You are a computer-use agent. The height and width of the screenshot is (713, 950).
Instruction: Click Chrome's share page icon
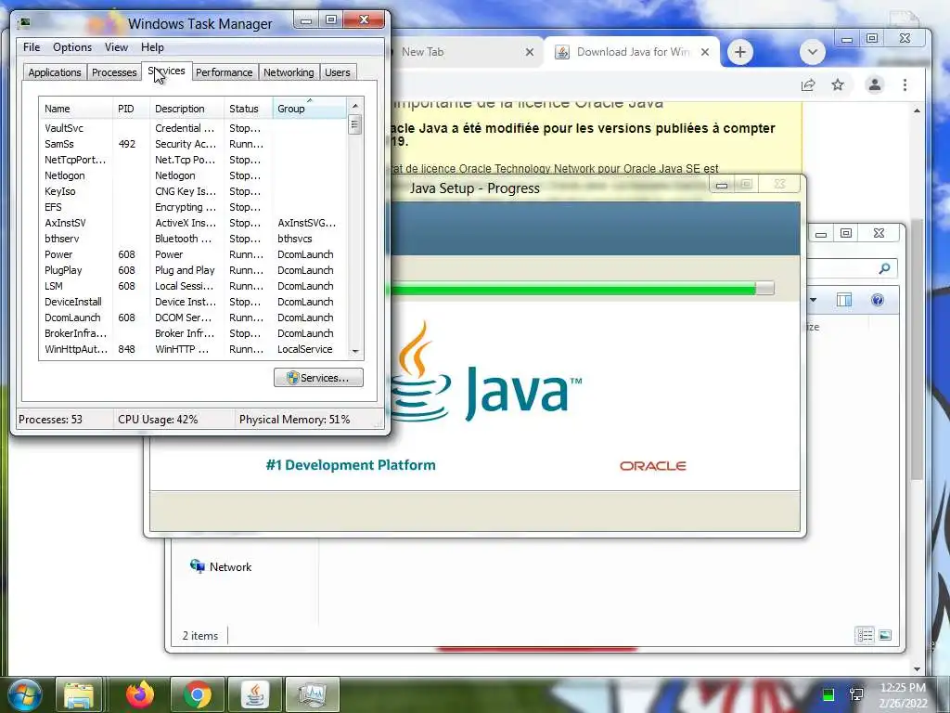808,84
